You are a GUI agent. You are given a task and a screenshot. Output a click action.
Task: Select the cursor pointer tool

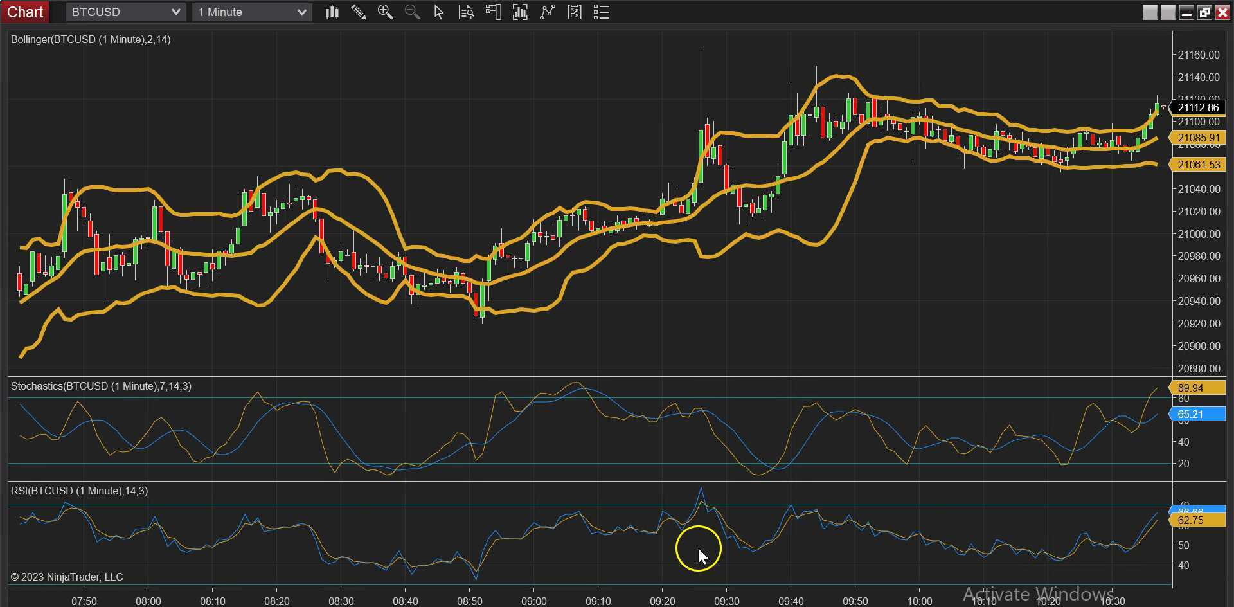point(439,12)
